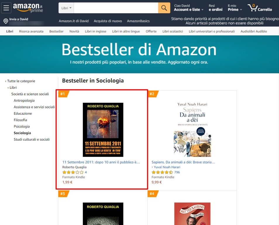
Task: Open the Sapiens book cover thumbnail
Action: pos(192,129)
